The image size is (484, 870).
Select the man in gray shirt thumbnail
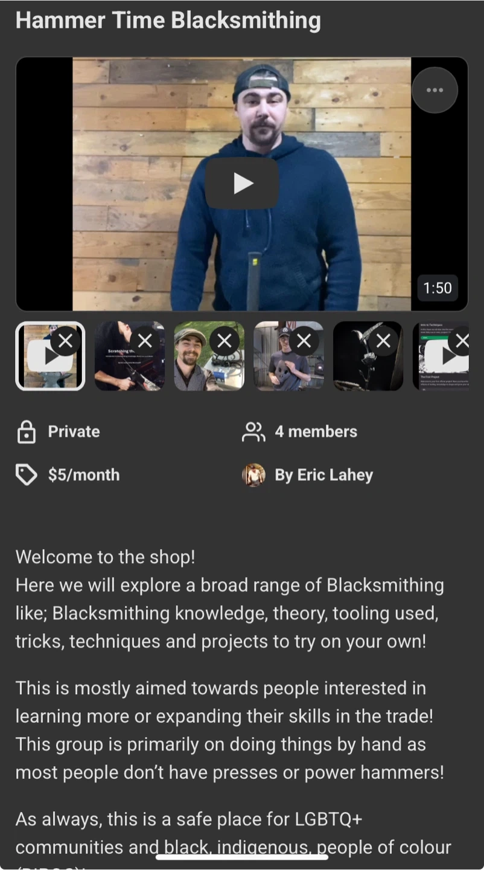(289, 356)
